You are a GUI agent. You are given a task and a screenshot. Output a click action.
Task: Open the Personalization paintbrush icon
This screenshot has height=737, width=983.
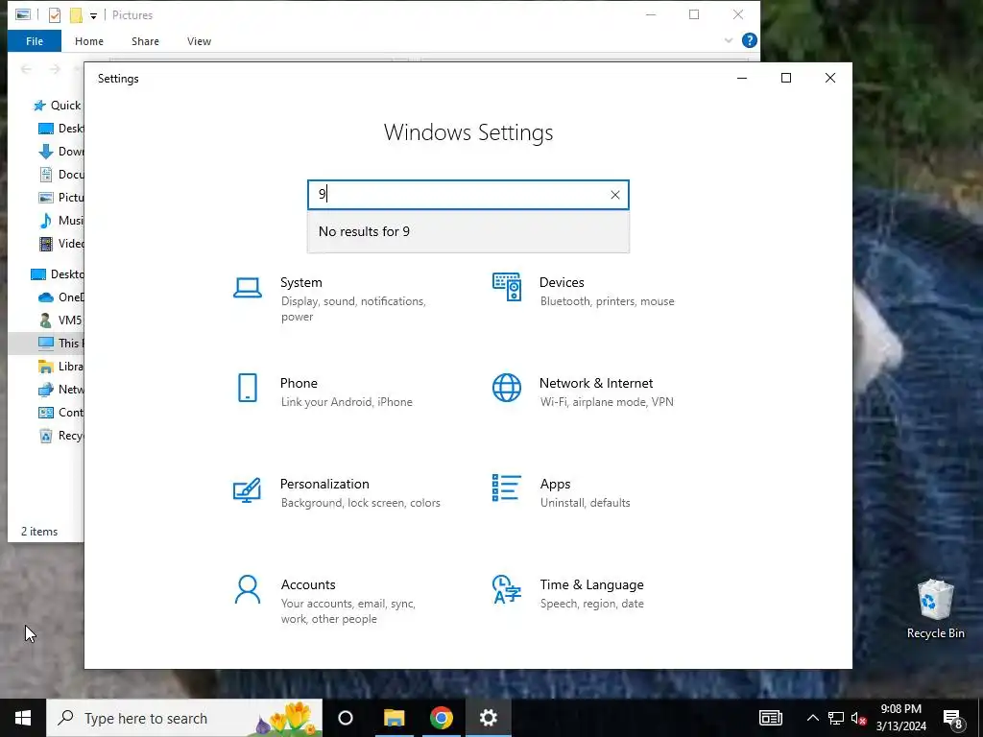247,490
